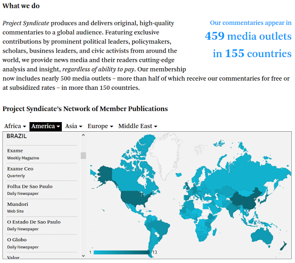Click the publication list scrollbar thumb
295x263 pixels.
(83, 155)
